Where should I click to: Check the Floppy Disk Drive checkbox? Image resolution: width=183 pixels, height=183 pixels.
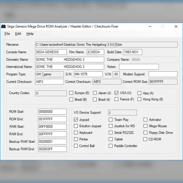tap(145, 132)
